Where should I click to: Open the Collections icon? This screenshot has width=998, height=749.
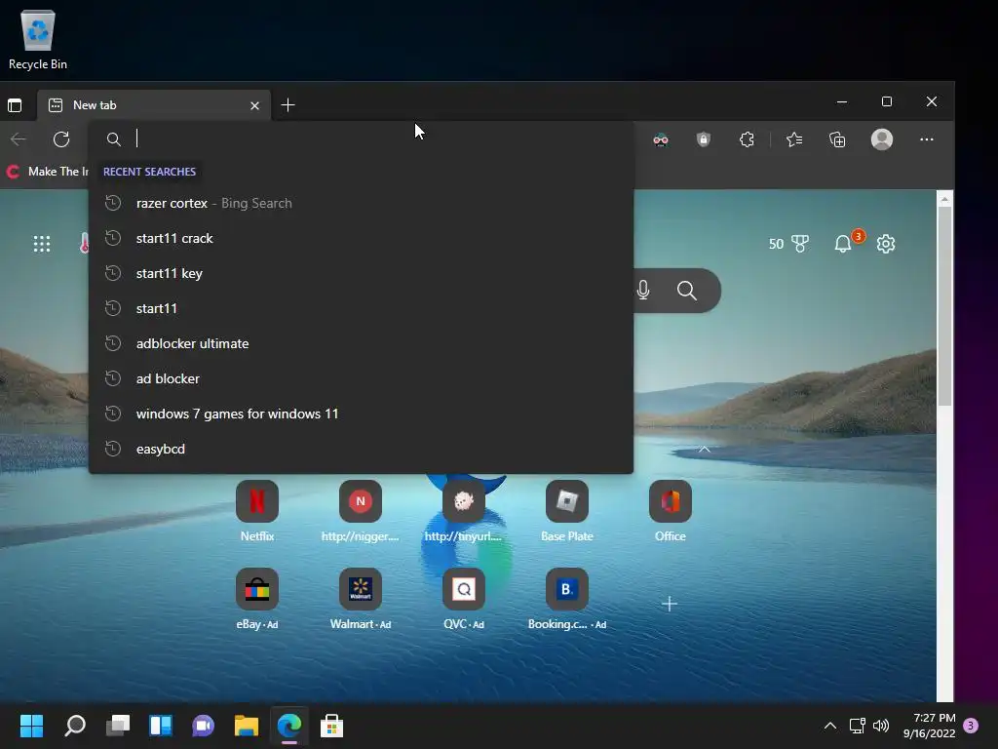click(x=837, y=139)
